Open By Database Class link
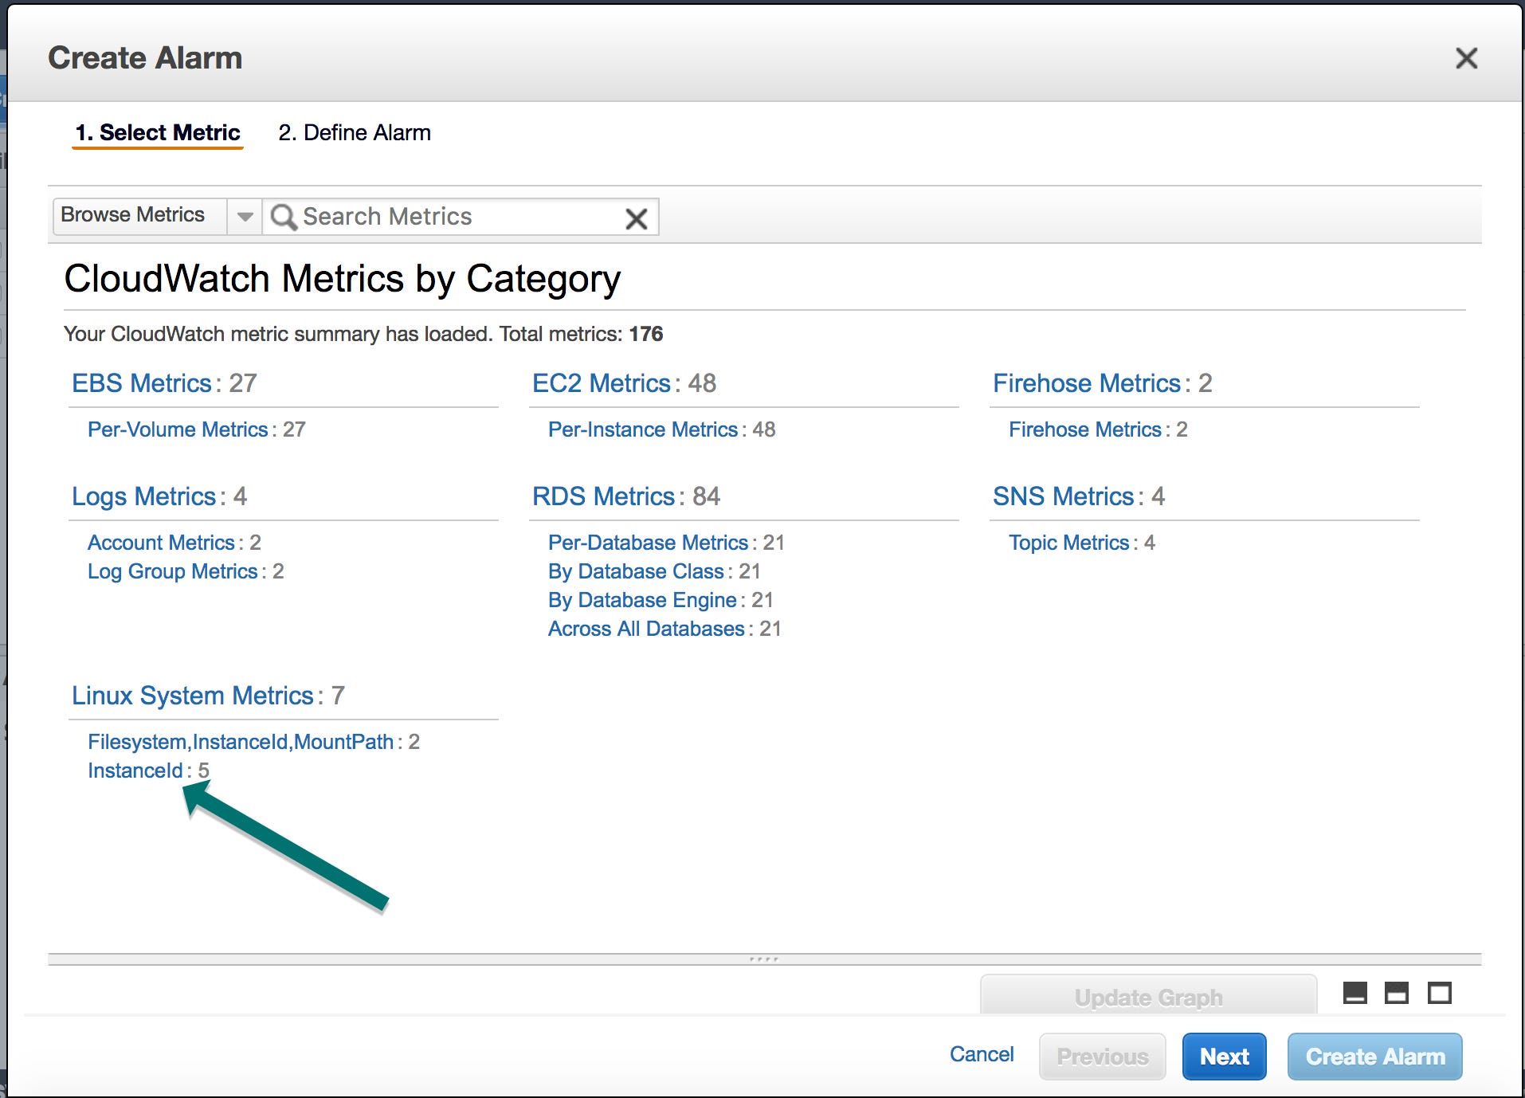Screen dimensions: 1525x1098 (636, 571)
